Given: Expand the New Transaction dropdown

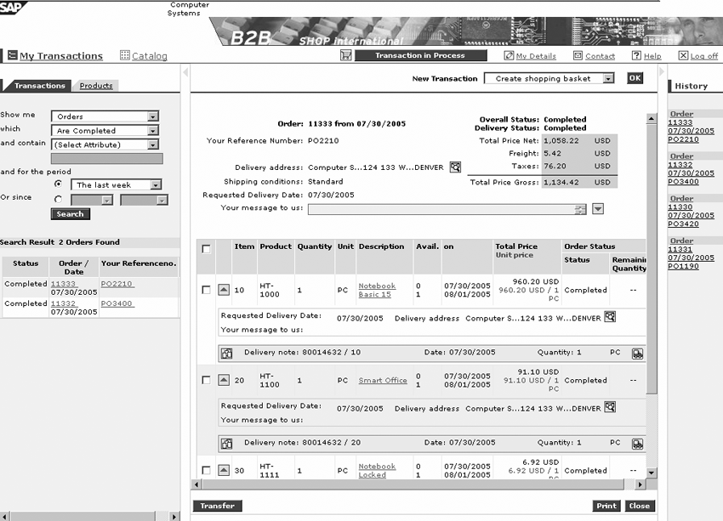Looking at the screenshot, I should 608,78.
